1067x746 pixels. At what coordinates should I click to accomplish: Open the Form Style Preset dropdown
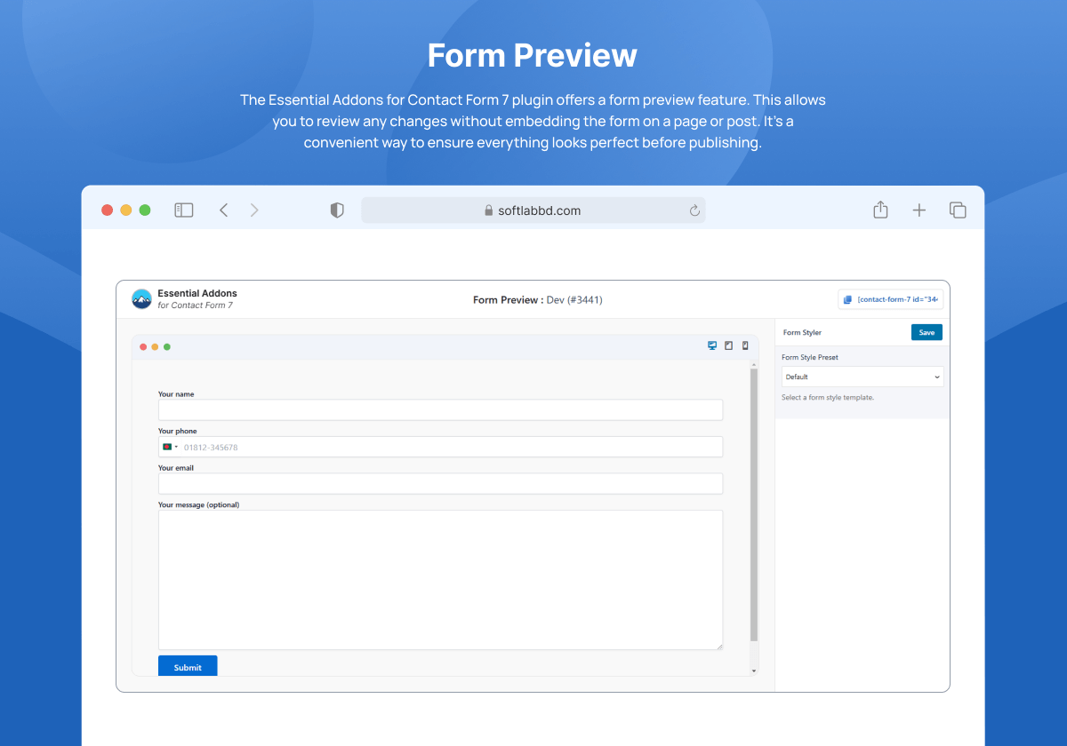coord(862,377)
